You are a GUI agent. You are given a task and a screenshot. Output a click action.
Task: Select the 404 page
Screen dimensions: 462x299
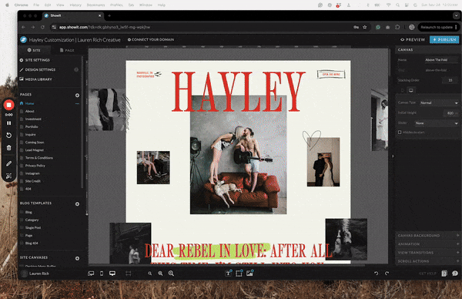(x=28, y=189)
